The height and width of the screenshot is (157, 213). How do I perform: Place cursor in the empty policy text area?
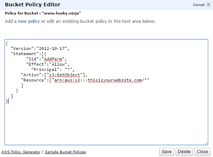[106, 122]
